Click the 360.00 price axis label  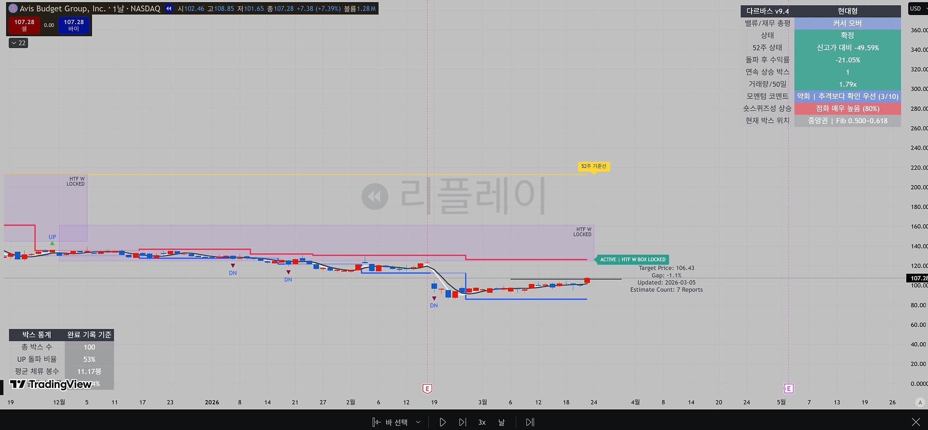919,30
